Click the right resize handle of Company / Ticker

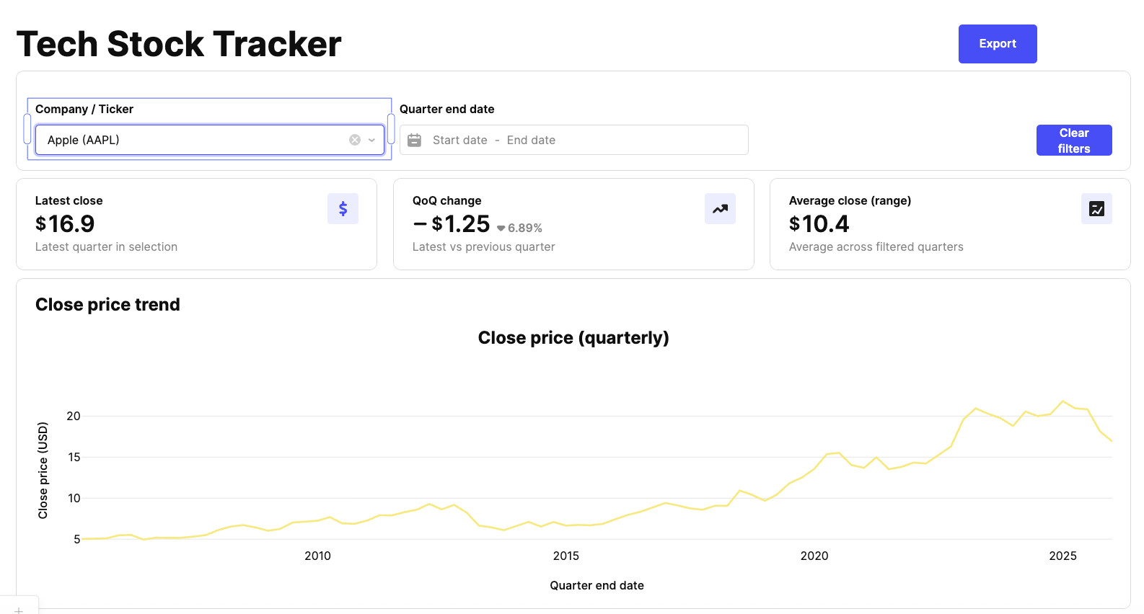[x=391, y=129]
